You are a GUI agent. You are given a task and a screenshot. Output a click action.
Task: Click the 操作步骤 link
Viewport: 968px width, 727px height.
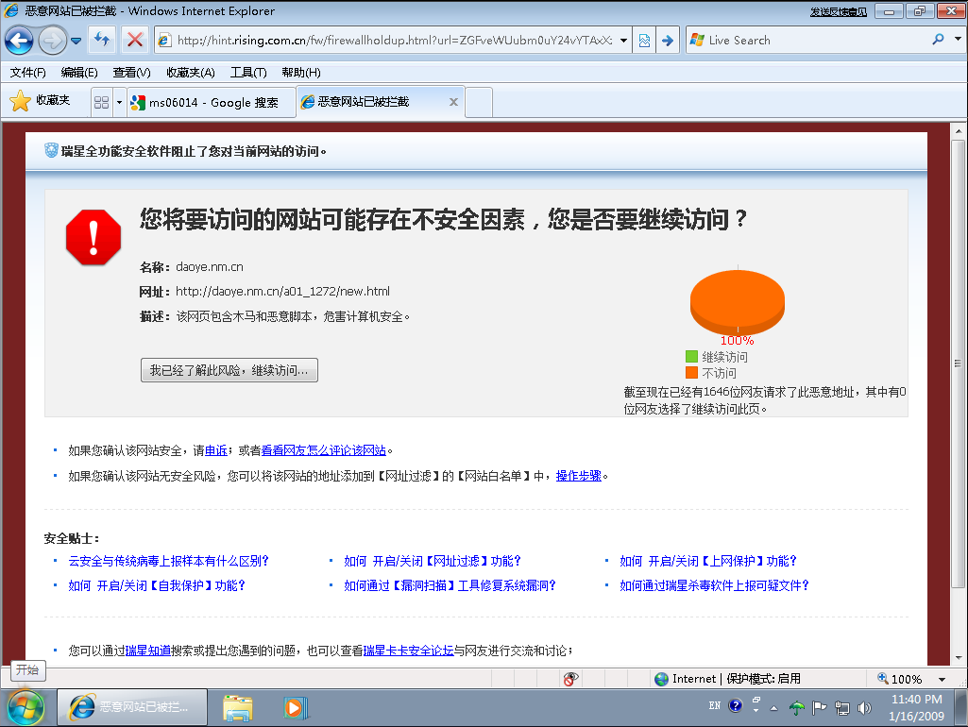579,476
